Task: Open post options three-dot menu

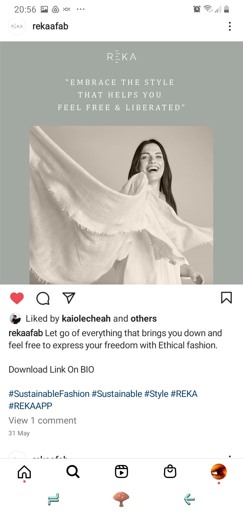Action: coord(230,26)
